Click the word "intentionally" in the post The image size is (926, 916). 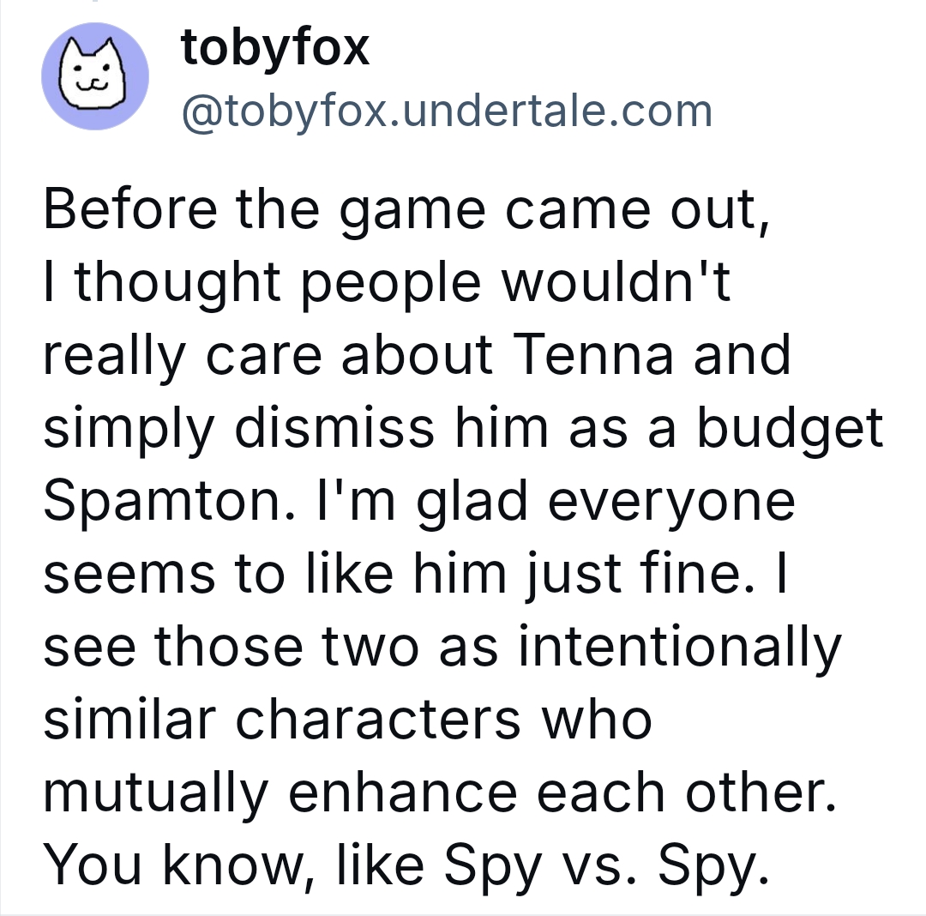click(x=679, y=648)
